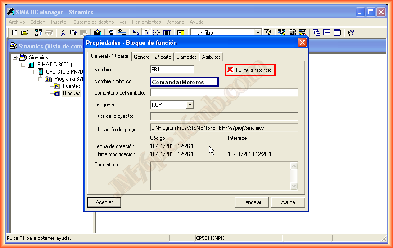
Task: Open the Herramientas menu
Action: pos(146,22)
